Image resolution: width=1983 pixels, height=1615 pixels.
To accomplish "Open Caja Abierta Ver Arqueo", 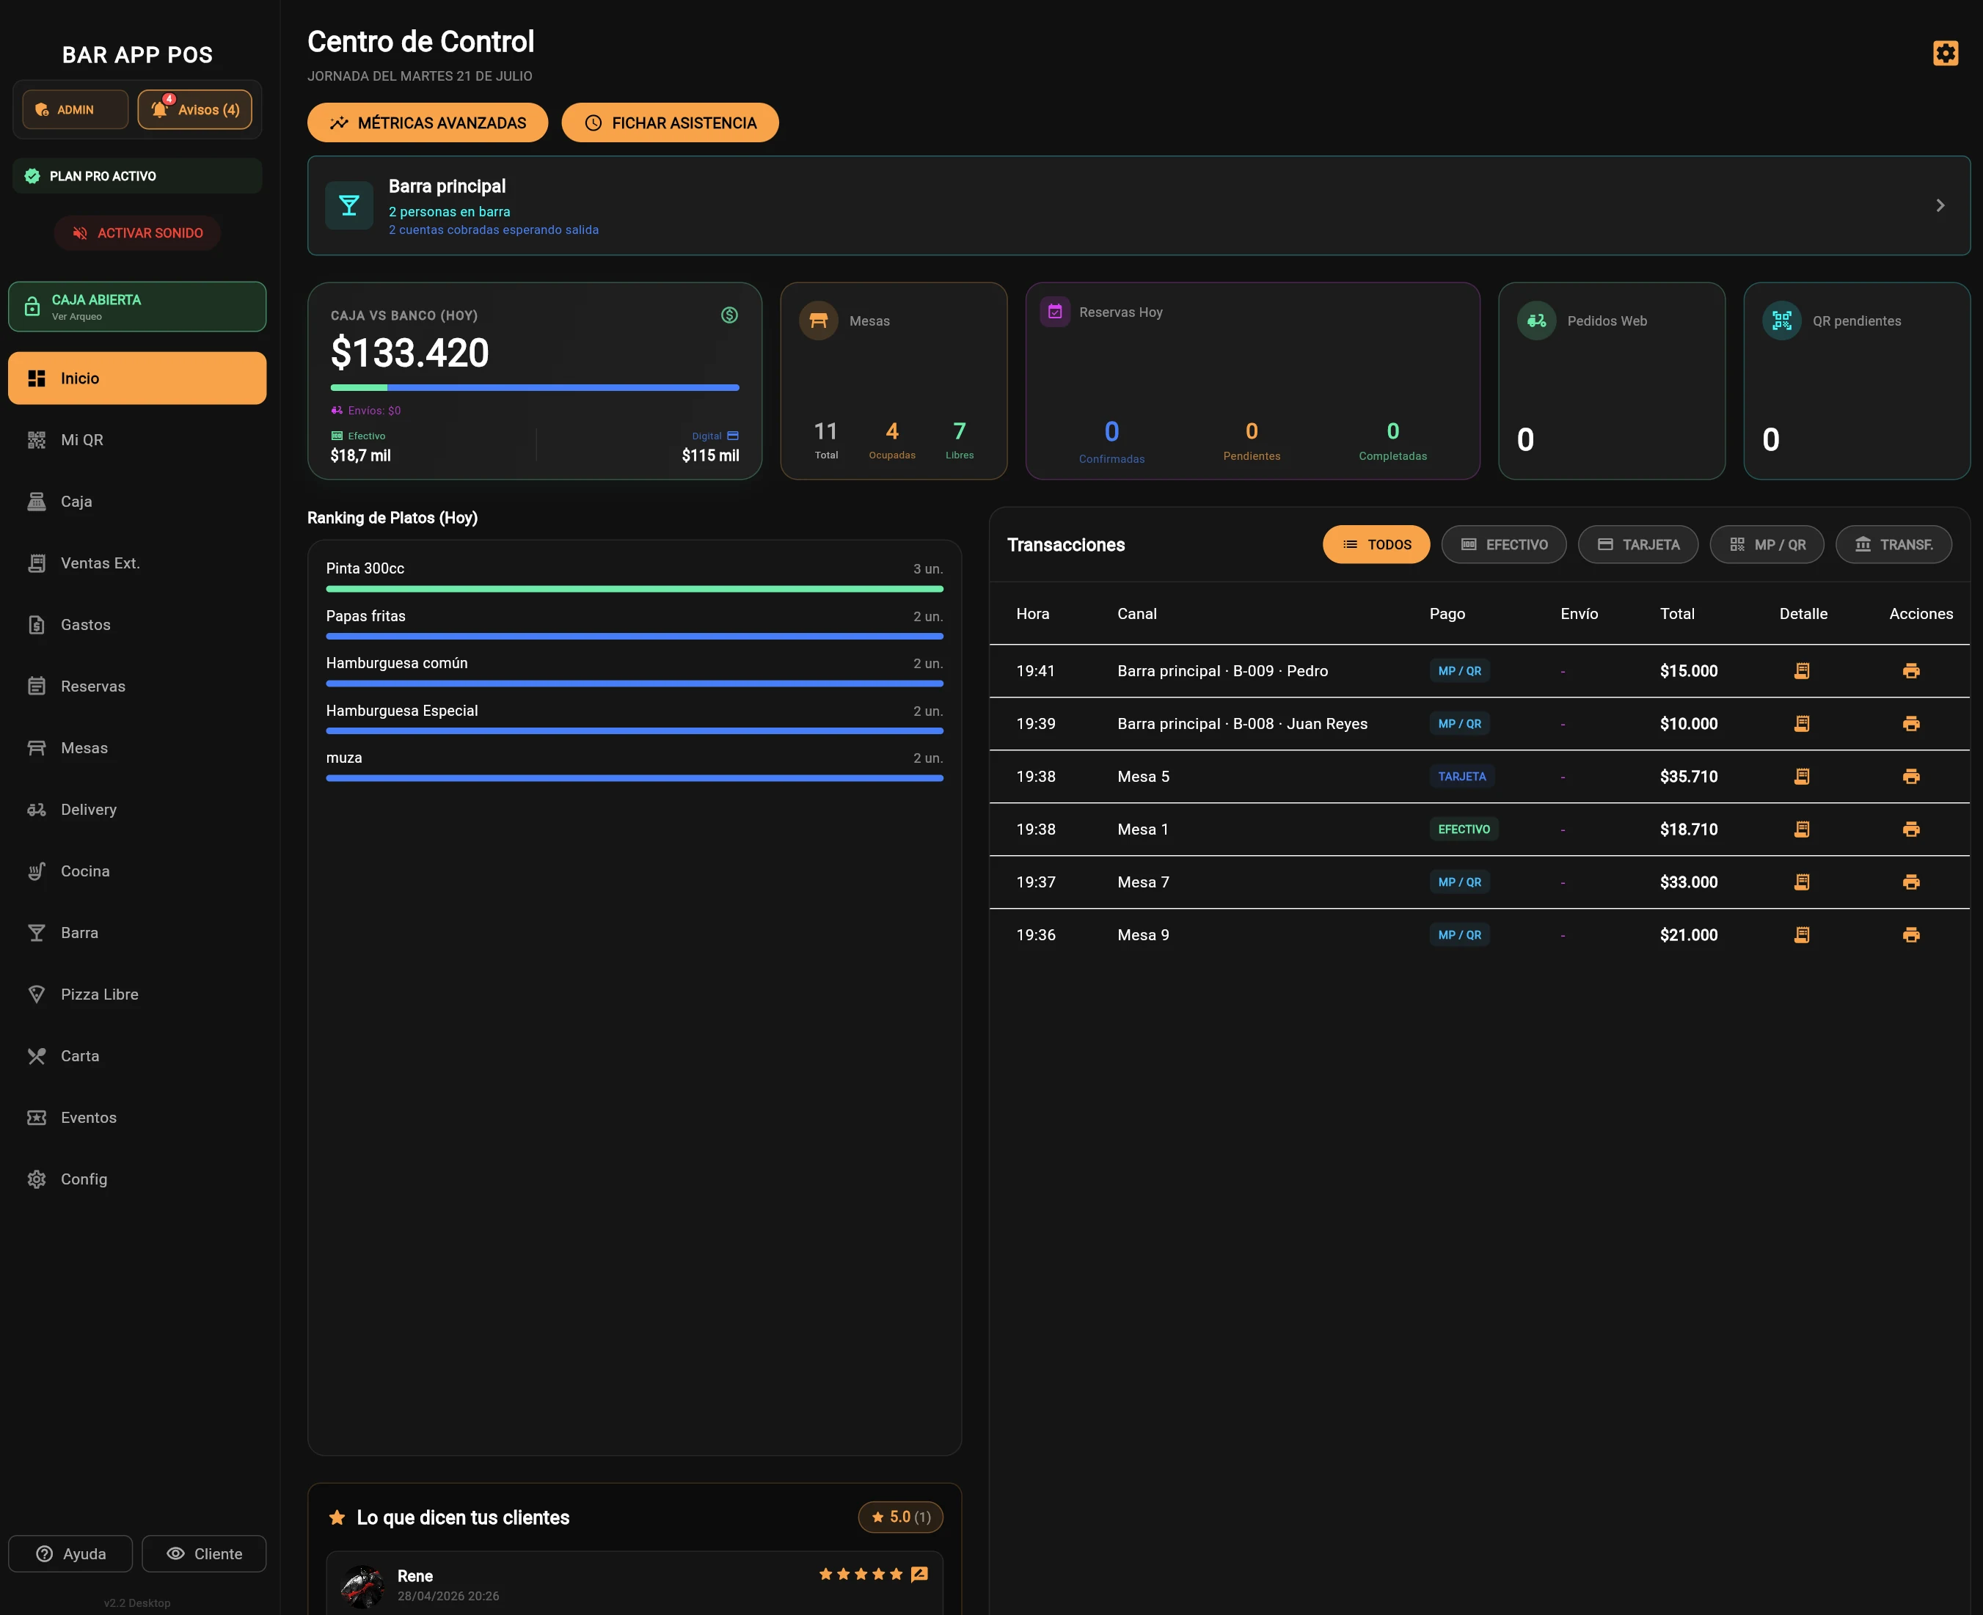I will [x=136, y=307].
